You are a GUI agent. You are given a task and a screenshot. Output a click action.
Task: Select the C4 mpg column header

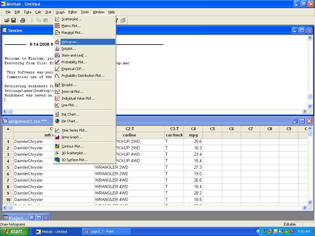click(193, 129)
